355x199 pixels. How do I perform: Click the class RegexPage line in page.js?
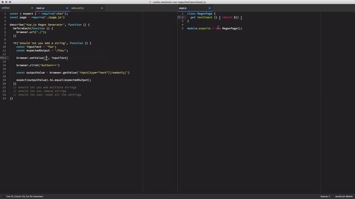click(x=201, y=13)
